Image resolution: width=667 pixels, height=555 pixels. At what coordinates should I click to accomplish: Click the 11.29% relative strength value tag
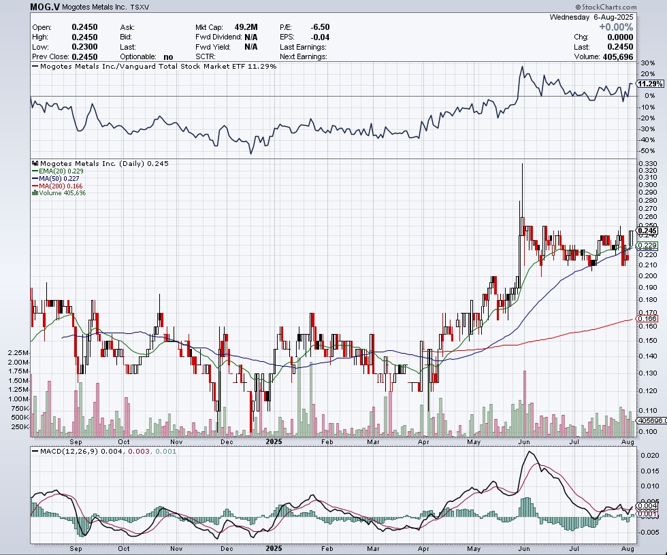click(x=651, y=84)
